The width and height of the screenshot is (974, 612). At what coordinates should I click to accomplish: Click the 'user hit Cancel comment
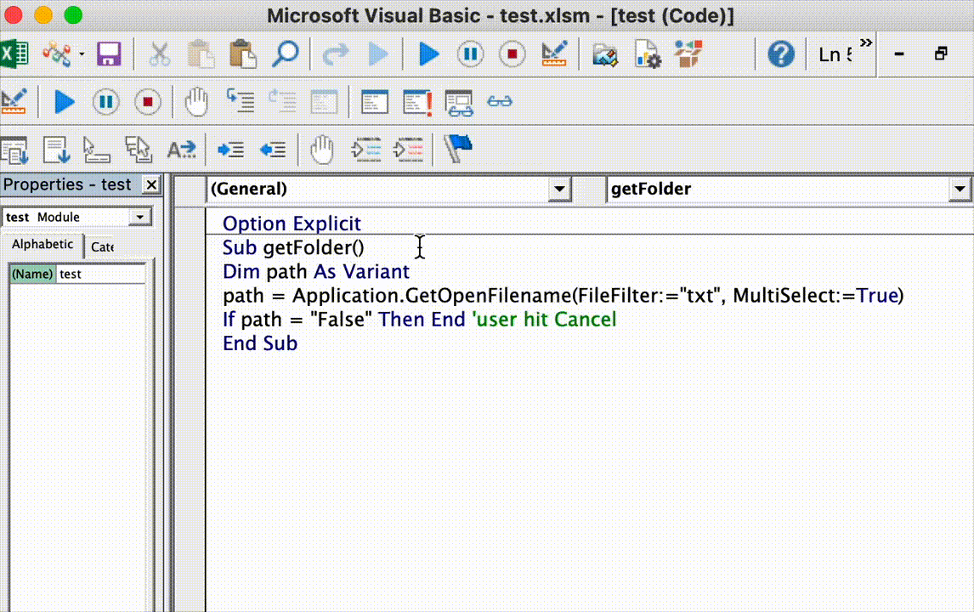pyautogui.click(x=544, y=320)
